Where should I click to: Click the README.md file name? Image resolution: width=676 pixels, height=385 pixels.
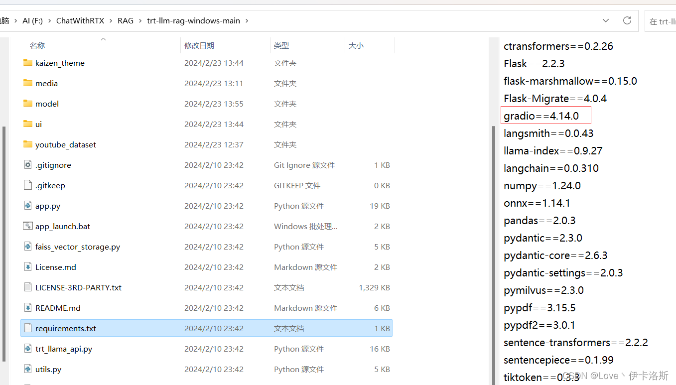coord(58,308)
